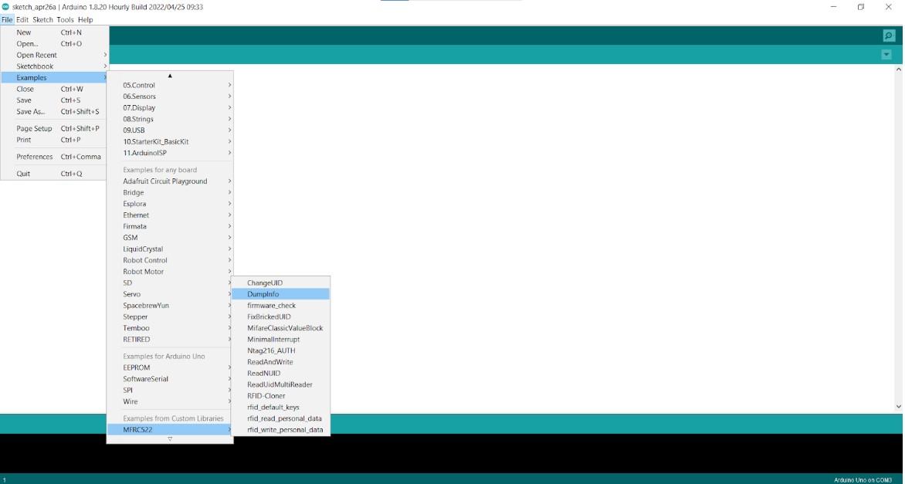Select New from the File menu

[x=54, y=32]
